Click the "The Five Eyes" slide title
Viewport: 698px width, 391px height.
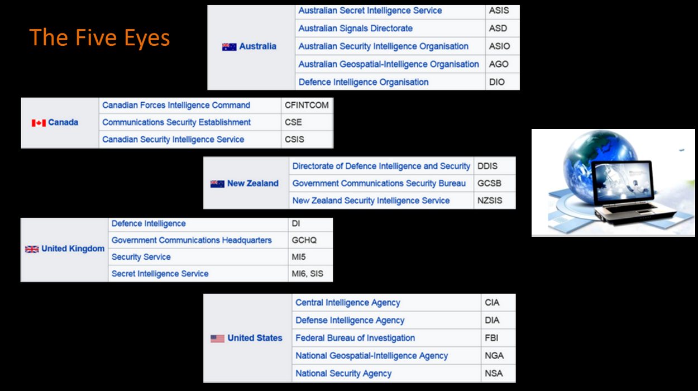click(x=99, y=38)
